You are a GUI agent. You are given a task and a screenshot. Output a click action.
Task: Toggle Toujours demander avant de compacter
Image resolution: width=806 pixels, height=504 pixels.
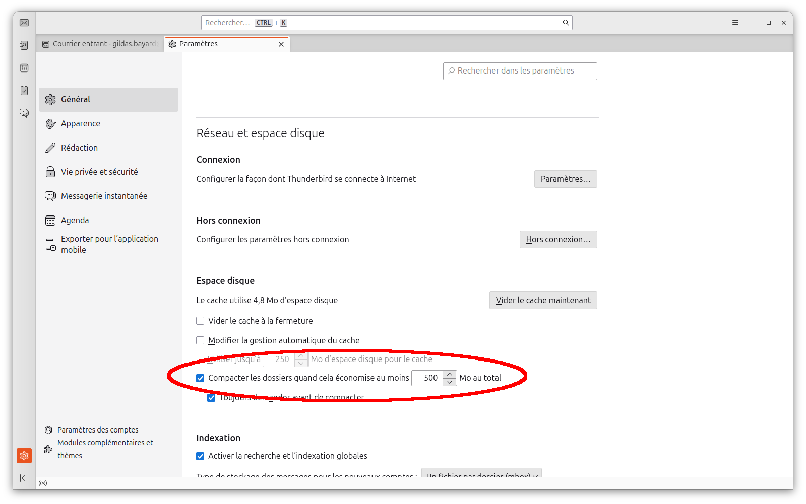click(x=211, y=398)
